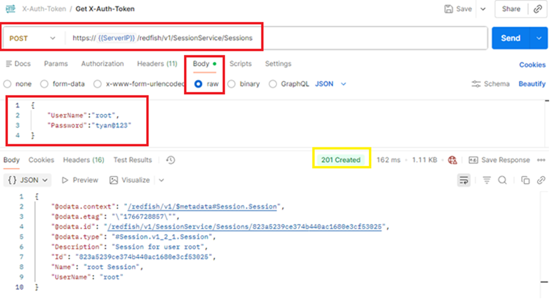This screenshot has height=299, width=553.
Task: Switch to the Headers (11) request tab
Action: coord(157,64)
